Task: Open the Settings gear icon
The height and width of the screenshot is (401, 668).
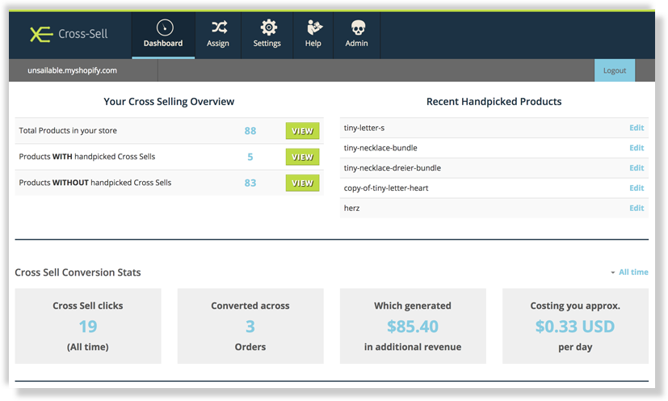Action: (x=268, y=27)
